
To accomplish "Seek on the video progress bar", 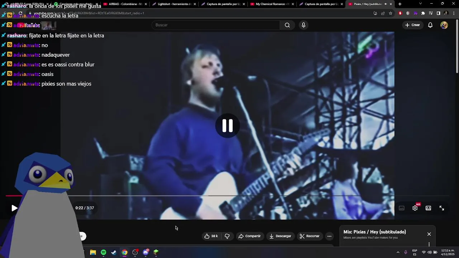I will tap(227, 196).
